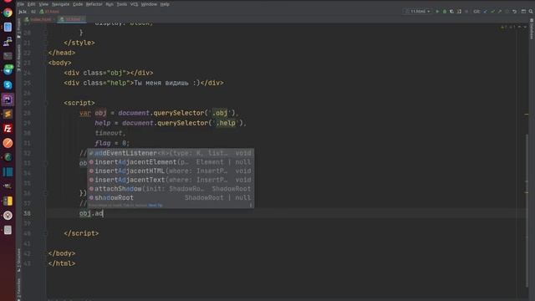Choose shadowRoot from completion list
535x301 pixels.
[171, 197]
